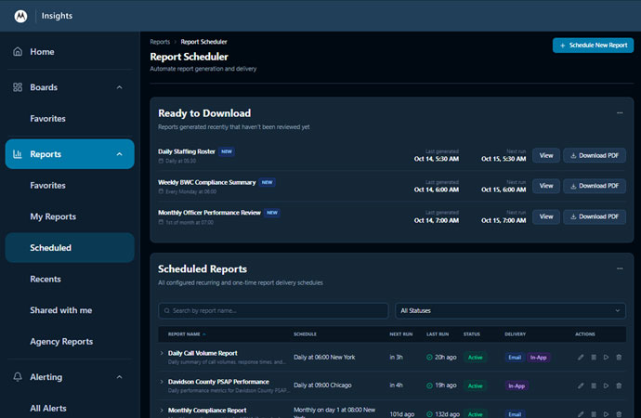
Task: Click the Next Run column header
Action: pos(401,333)
